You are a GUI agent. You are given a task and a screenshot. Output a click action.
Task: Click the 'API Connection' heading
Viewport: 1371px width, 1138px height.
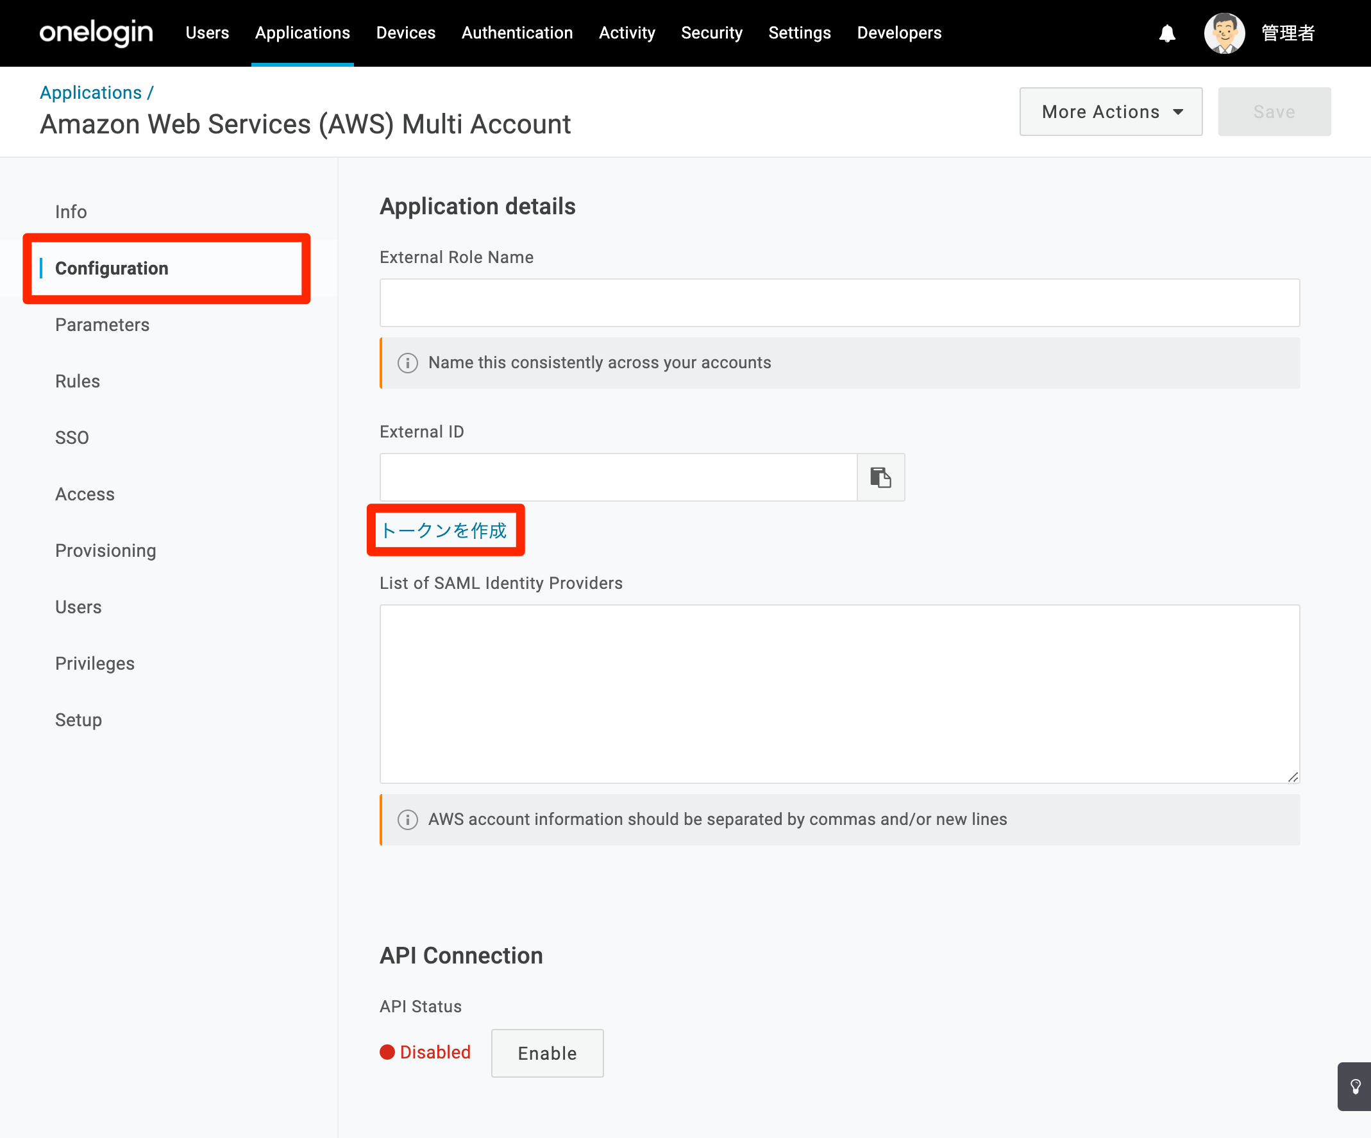tap(461, 956)
